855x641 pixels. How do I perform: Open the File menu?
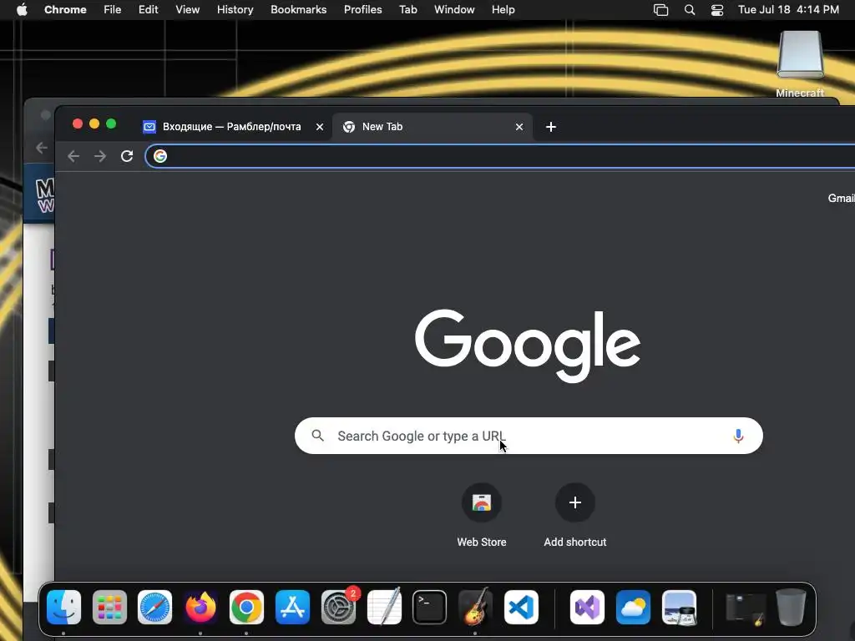(x=113, y=10)
